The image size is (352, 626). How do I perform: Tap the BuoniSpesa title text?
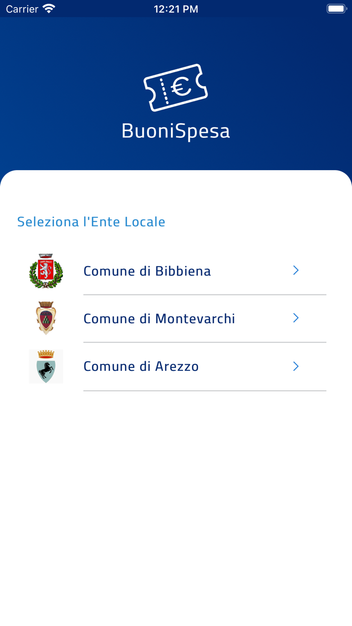[176, 130]
